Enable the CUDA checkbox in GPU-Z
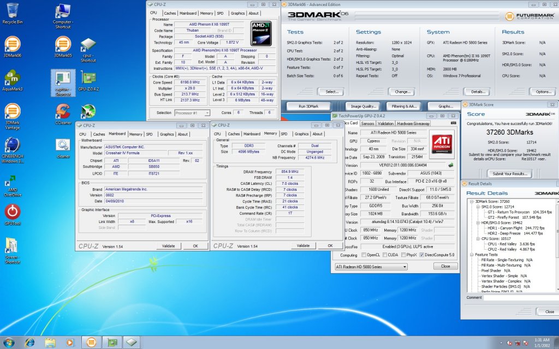Viewport: 559px width, 349px height. click(385, 255)
